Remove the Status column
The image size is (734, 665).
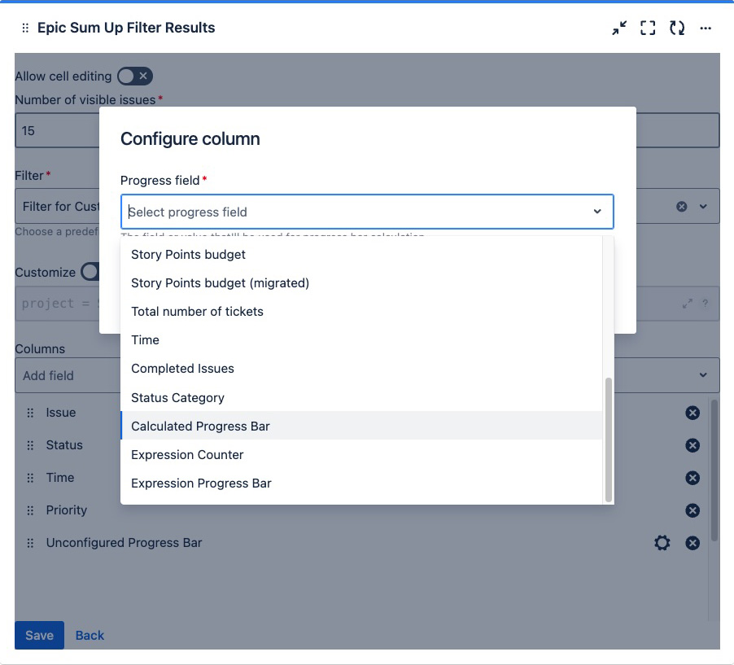(692, 445)
